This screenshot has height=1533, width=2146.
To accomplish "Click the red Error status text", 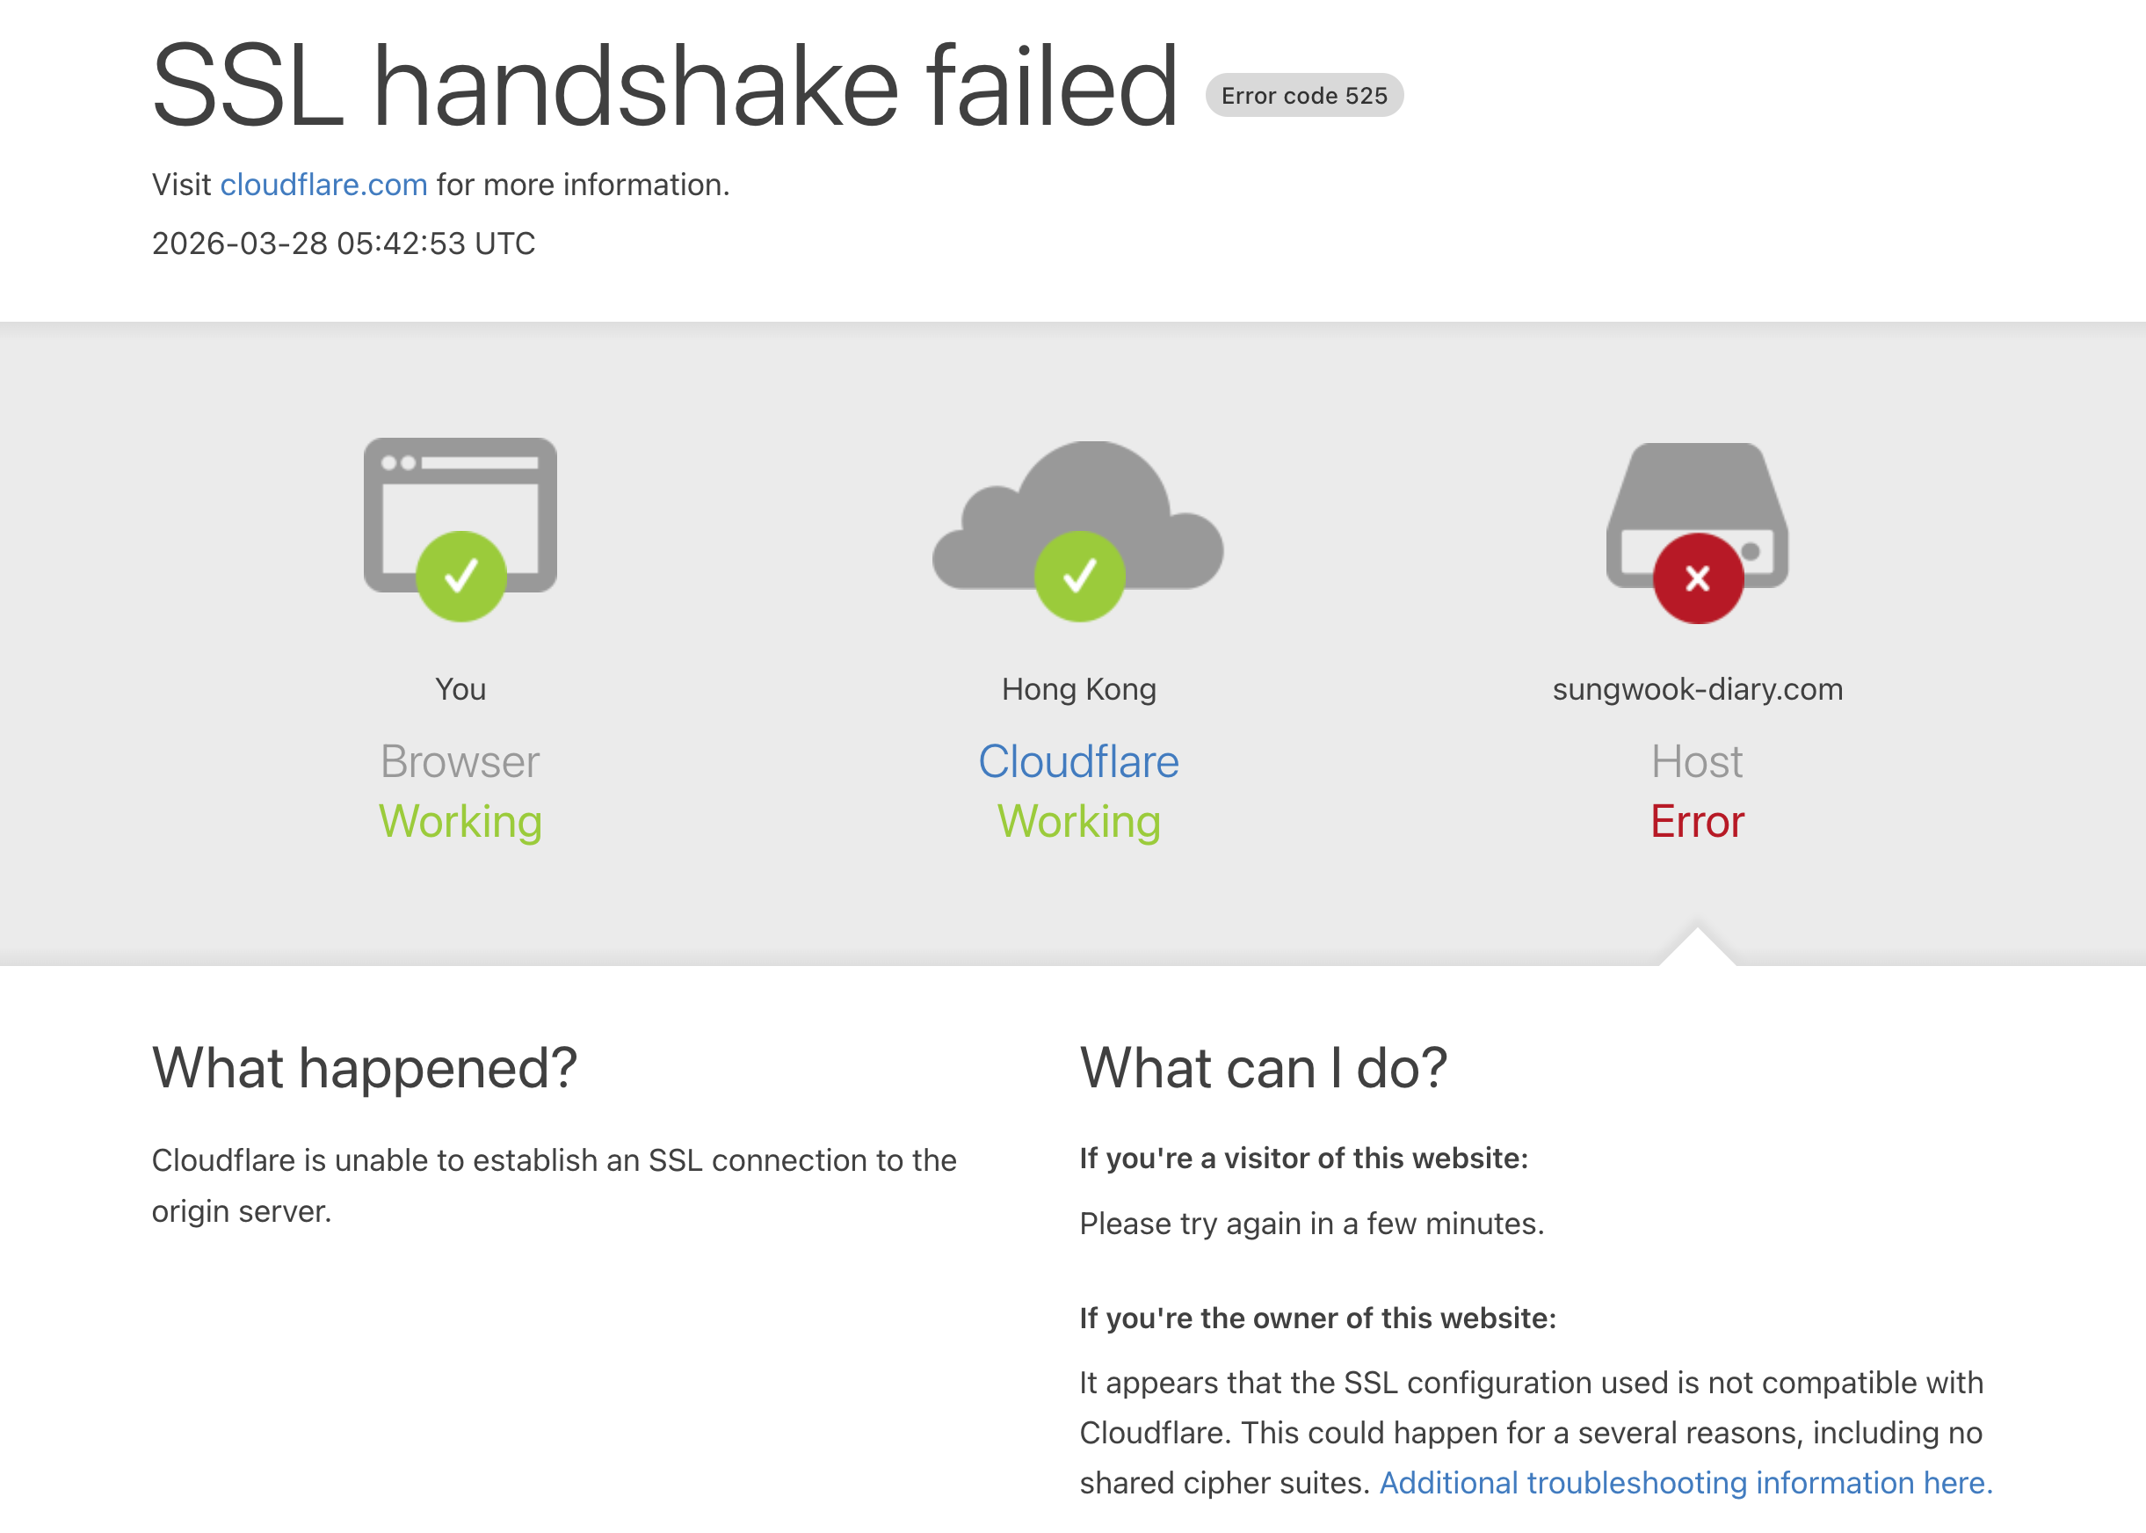I will pos(1698,821).
